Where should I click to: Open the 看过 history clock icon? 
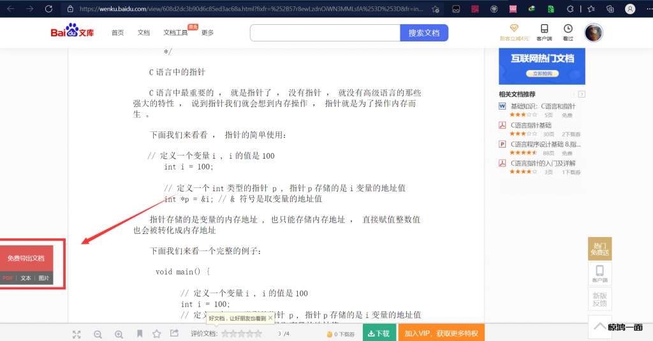click(568, 32)
